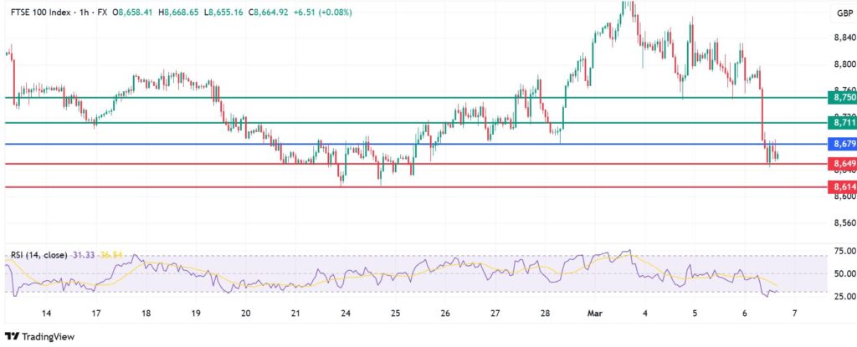This screenshot has height=347, width=857.
Task: Select the green 8,711 price label
Action: tap(841, 123)
